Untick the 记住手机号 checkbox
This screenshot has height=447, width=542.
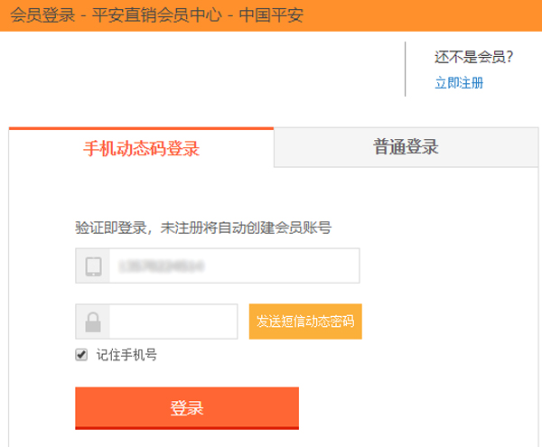tap(81, 355)
